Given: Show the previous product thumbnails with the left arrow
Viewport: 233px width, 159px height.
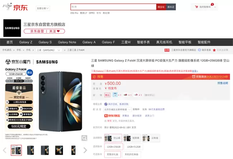Looking at the screenshot, I should [x=5, y=150].
